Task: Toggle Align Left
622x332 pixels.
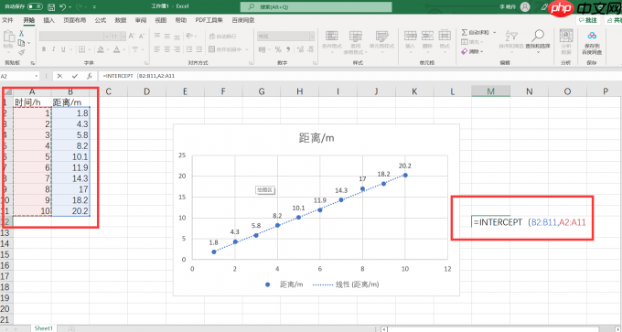Action: (x=157, y=49)
